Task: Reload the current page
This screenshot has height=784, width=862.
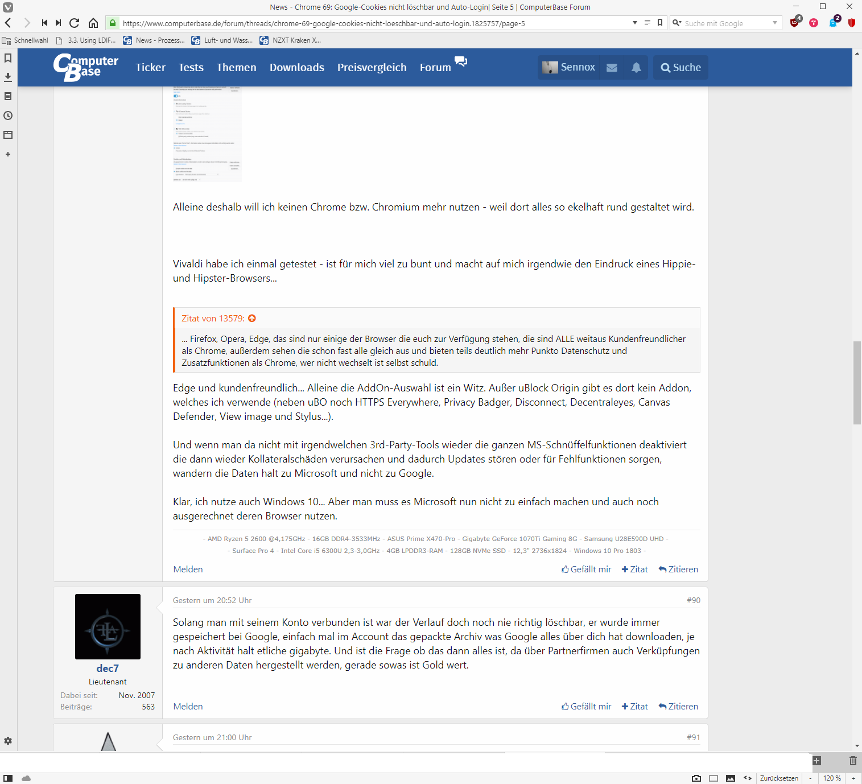Action: point(74,23)
